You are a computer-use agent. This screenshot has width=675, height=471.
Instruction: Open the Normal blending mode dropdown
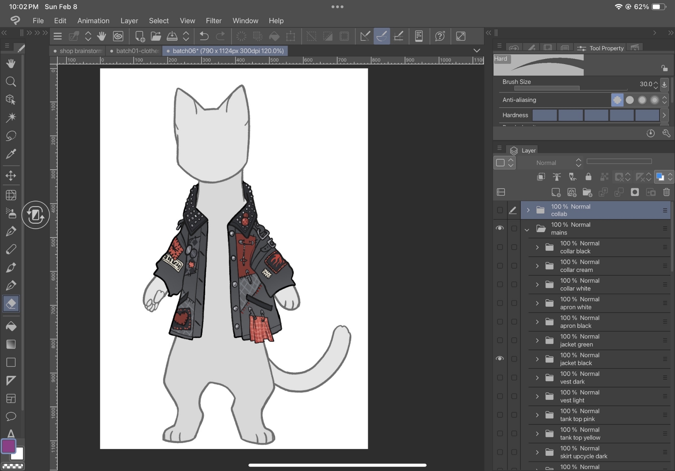pyautogui.click(x=558, y=163)
